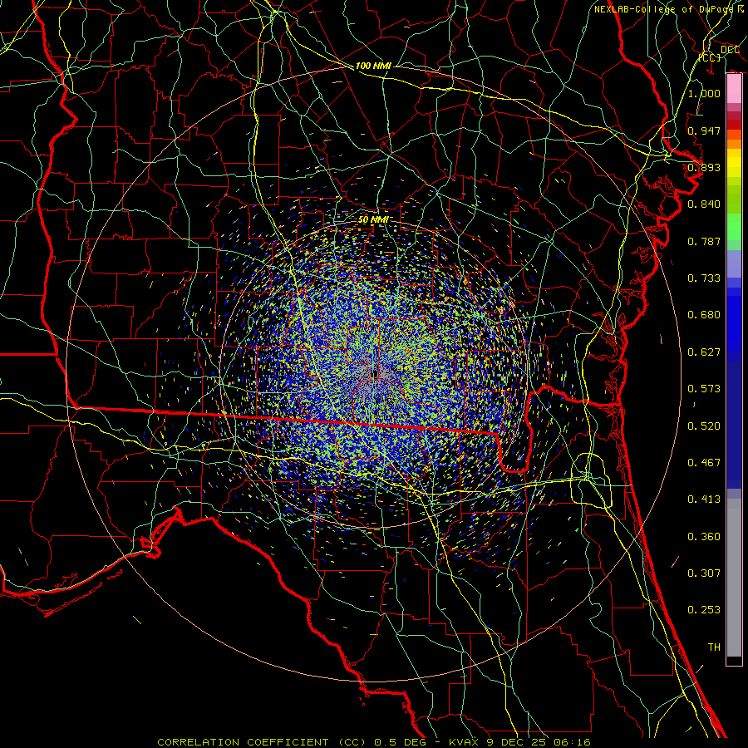This screenshot has height=748, width=748.
Task: Click the DEC label above the scale
Action: pos(730,50)
